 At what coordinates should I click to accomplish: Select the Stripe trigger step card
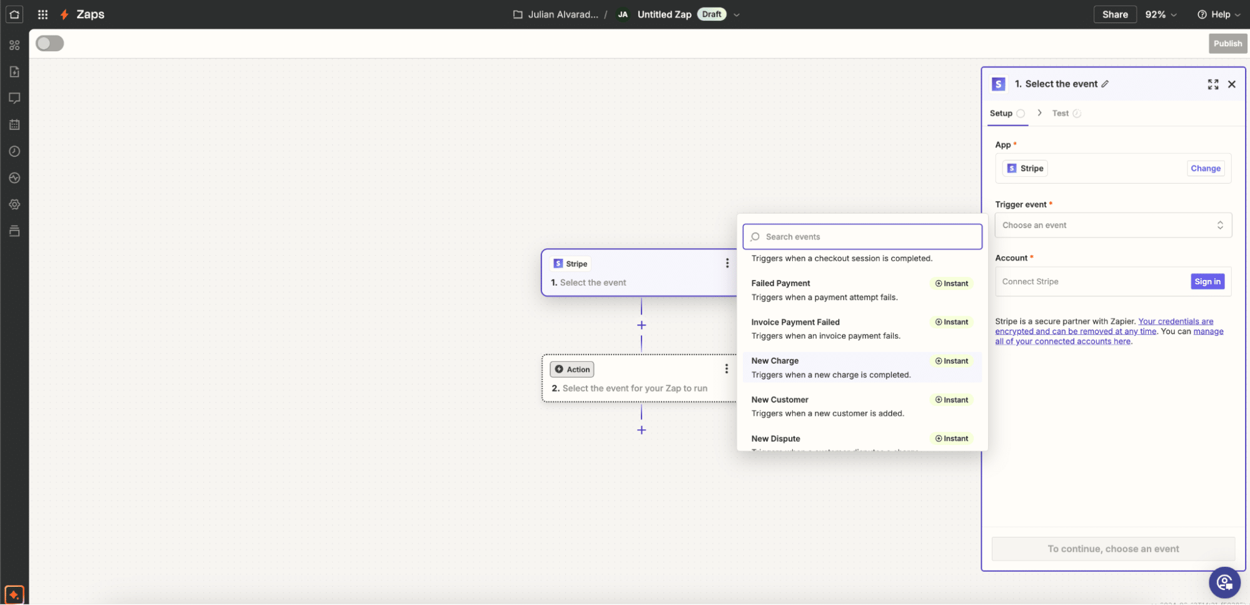639,272
